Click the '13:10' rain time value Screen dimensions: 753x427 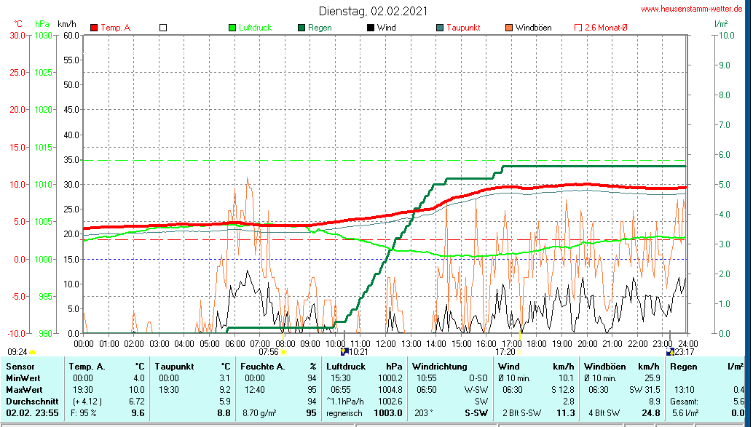[684, 390]
